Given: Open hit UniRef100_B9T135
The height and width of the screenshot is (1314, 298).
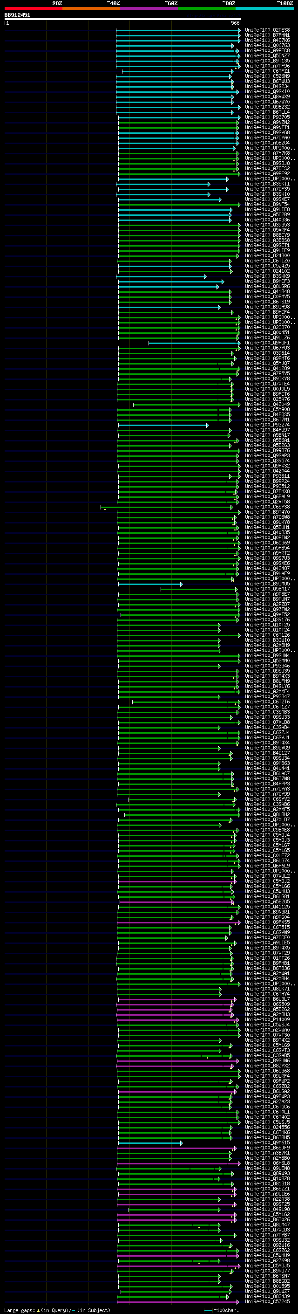Looking at the screenshot, I should click(267, 61).
